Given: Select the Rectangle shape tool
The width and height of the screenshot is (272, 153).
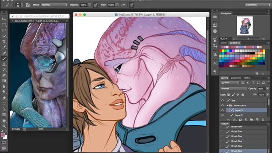Looking at the screenshot, I should [4, 115].
